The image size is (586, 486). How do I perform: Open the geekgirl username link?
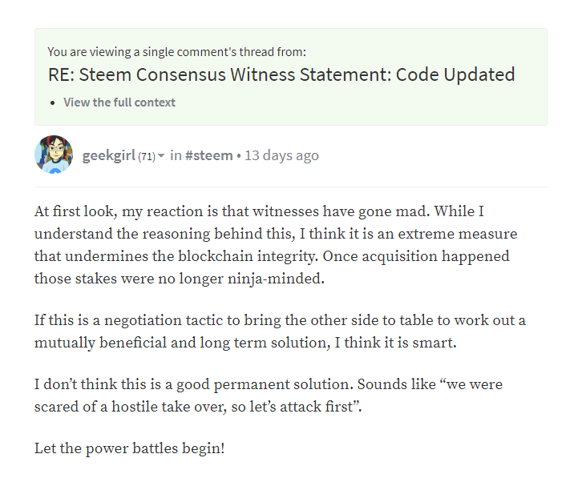pos(109,155)
